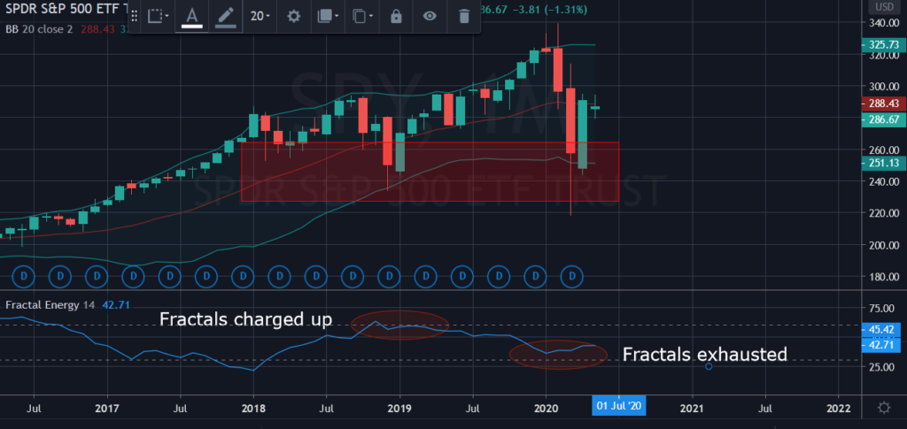Lock the selected drawing
The width and height of the screenshot is (907, 429).
click(396, 16)
